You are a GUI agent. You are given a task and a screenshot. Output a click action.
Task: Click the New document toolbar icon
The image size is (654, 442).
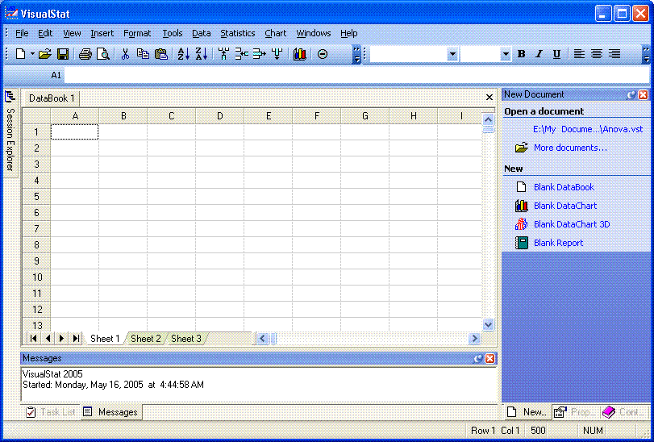20,54
